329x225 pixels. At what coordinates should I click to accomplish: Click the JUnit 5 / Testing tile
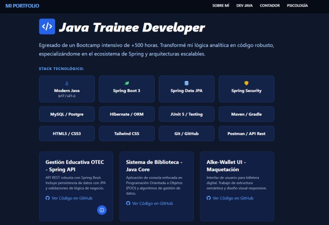186,114
